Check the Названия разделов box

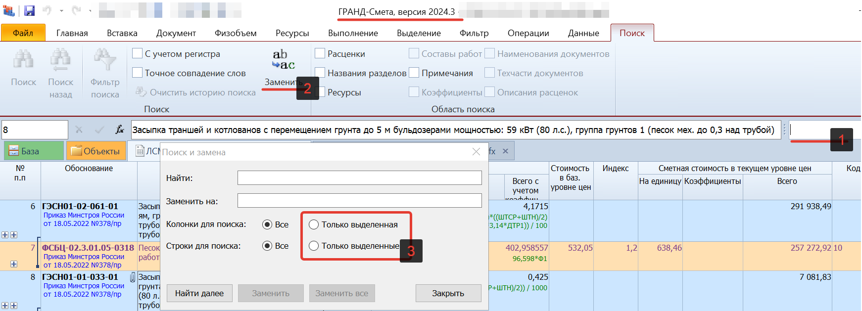(x=320, y=73)
